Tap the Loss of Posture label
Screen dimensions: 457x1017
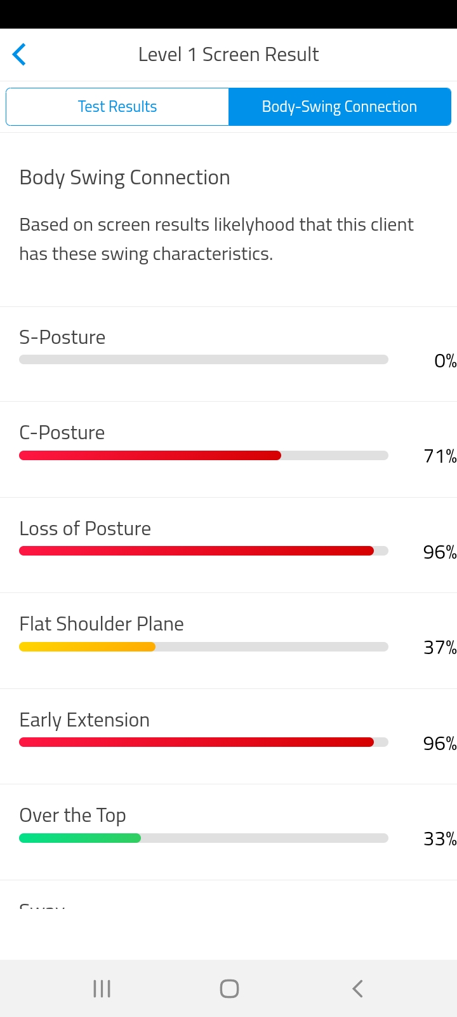(85, 529)
